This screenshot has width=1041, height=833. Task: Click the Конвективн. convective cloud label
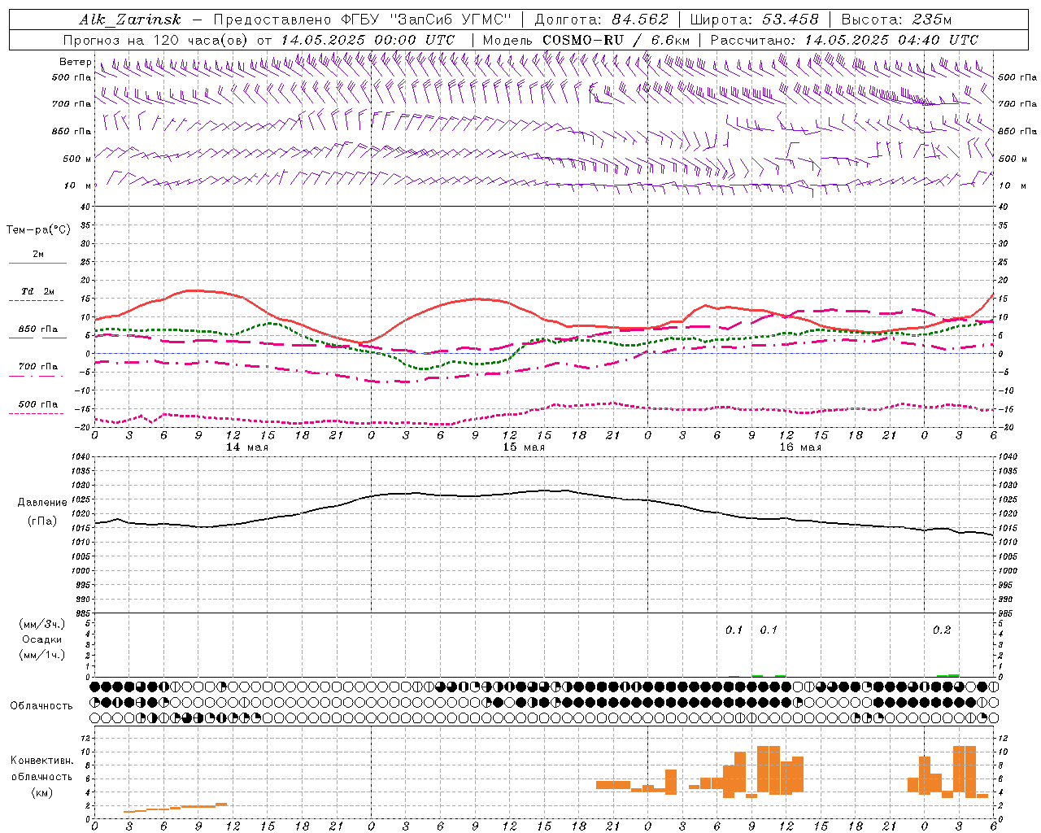(x=41, y=761)
